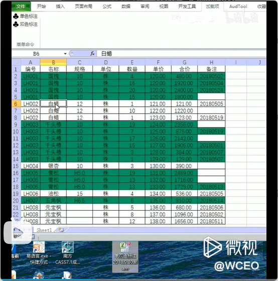
Task: Click the formula bar showing 白蜡
Action: [181, 53]
